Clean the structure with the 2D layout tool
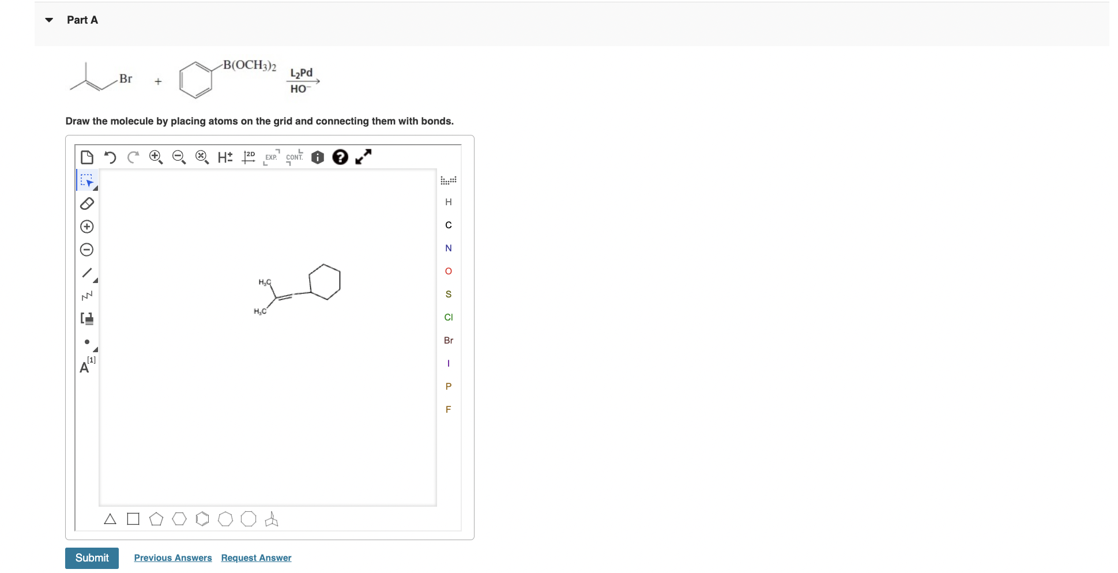Viewport: 1118px width, 573px height. [248, 157]
